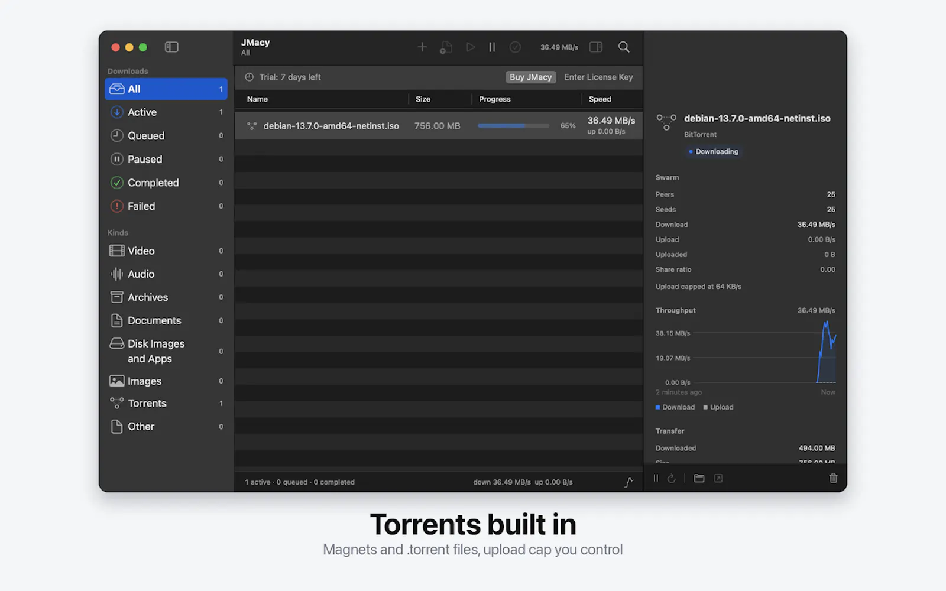The width and height of the screenshot is (946, 591).
Task: Filter by Audio kind
Action: [x=166, y=274]
